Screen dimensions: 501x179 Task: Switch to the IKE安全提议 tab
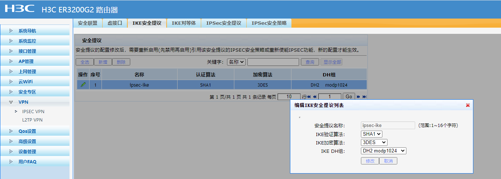[x=147, y=23]
